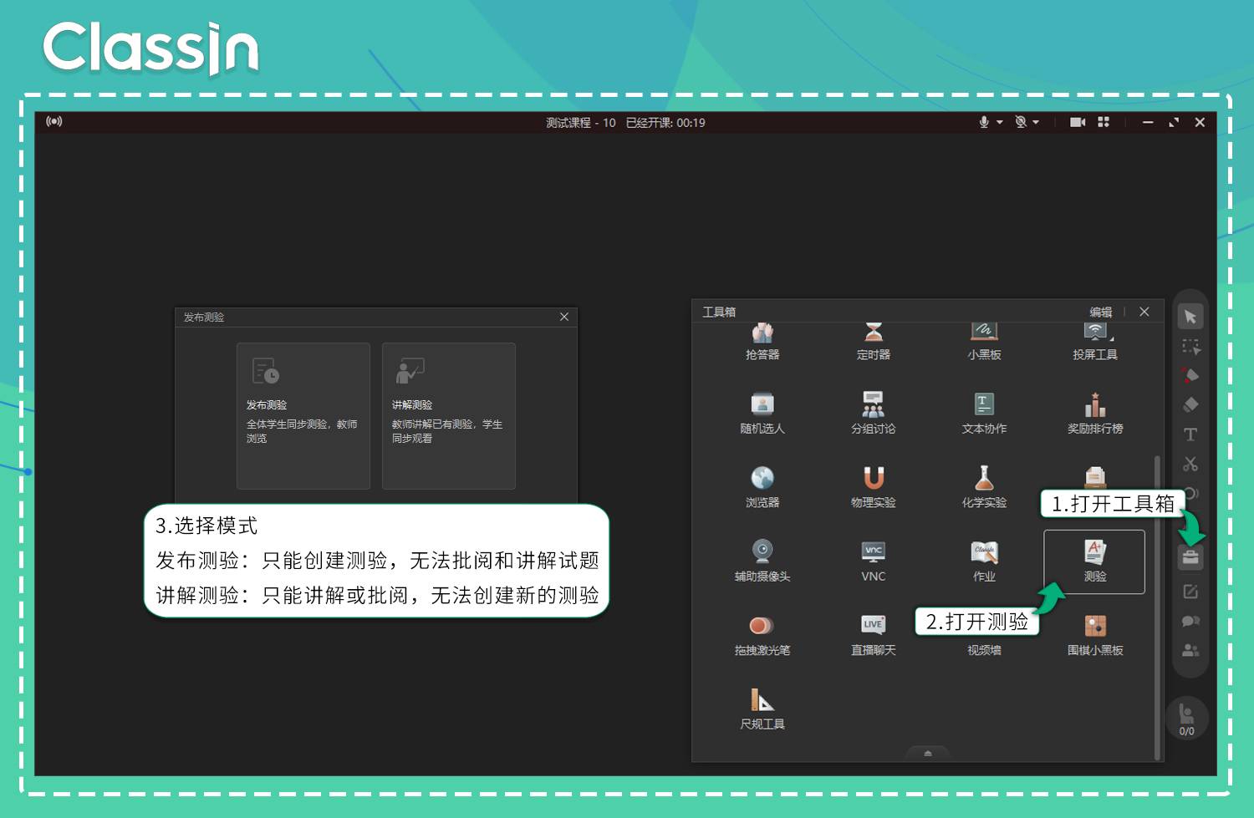This screenshot has height=818, width=1254.
Task: Launch 化学实验 chemistry experiment tool
Action: coord(984,487)
